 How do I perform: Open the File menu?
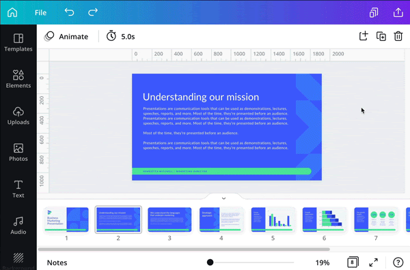click(40, 12)
